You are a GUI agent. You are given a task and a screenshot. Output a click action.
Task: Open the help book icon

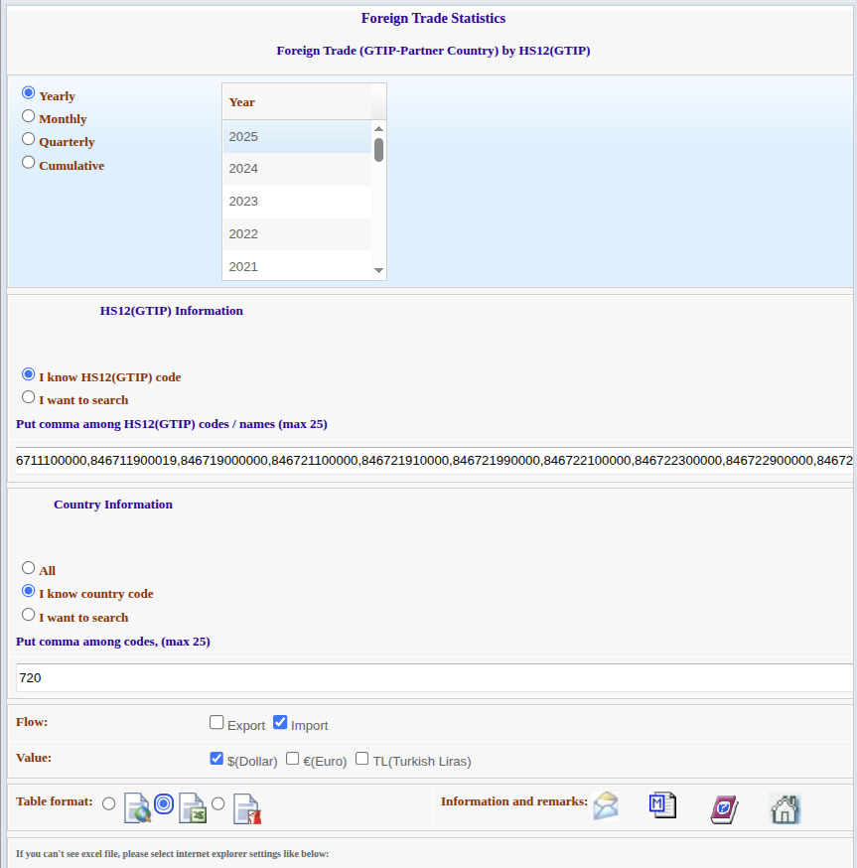(x=723, y=808)
